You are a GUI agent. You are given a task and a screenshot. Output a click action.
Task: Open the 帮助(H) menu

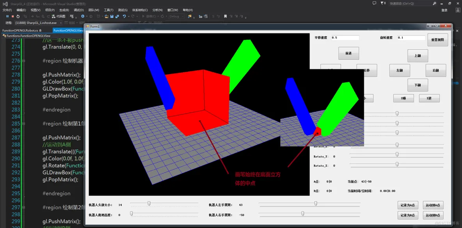click(188, 10)
